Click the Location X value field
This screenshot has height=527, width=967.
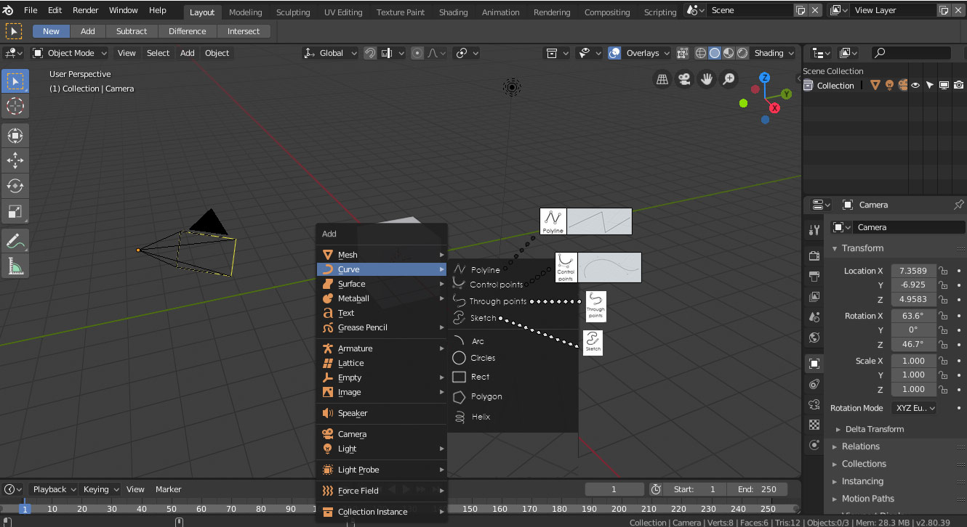pyautogui.click(x=912, y=271)
